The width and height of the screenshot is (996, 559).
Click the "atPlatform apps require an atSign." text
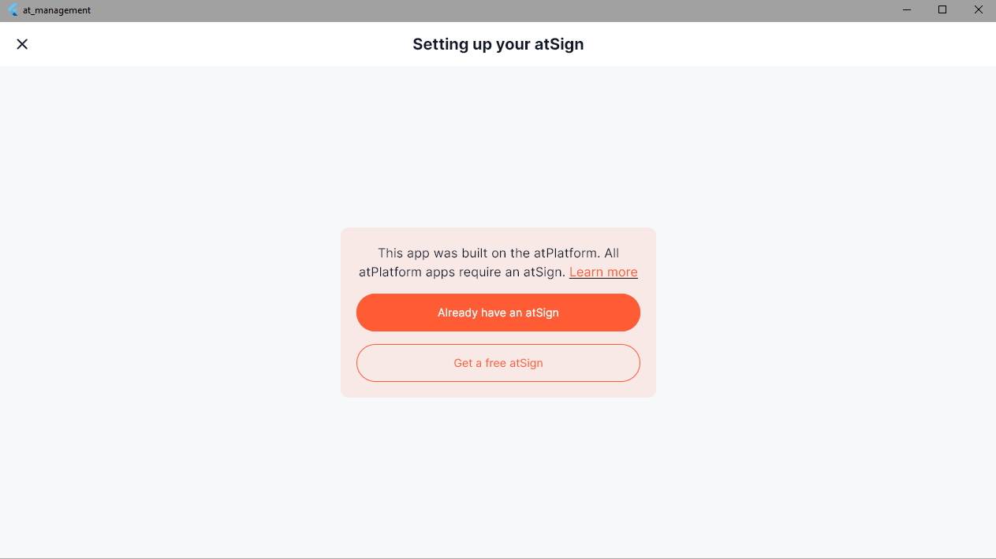tap(461, 272)
